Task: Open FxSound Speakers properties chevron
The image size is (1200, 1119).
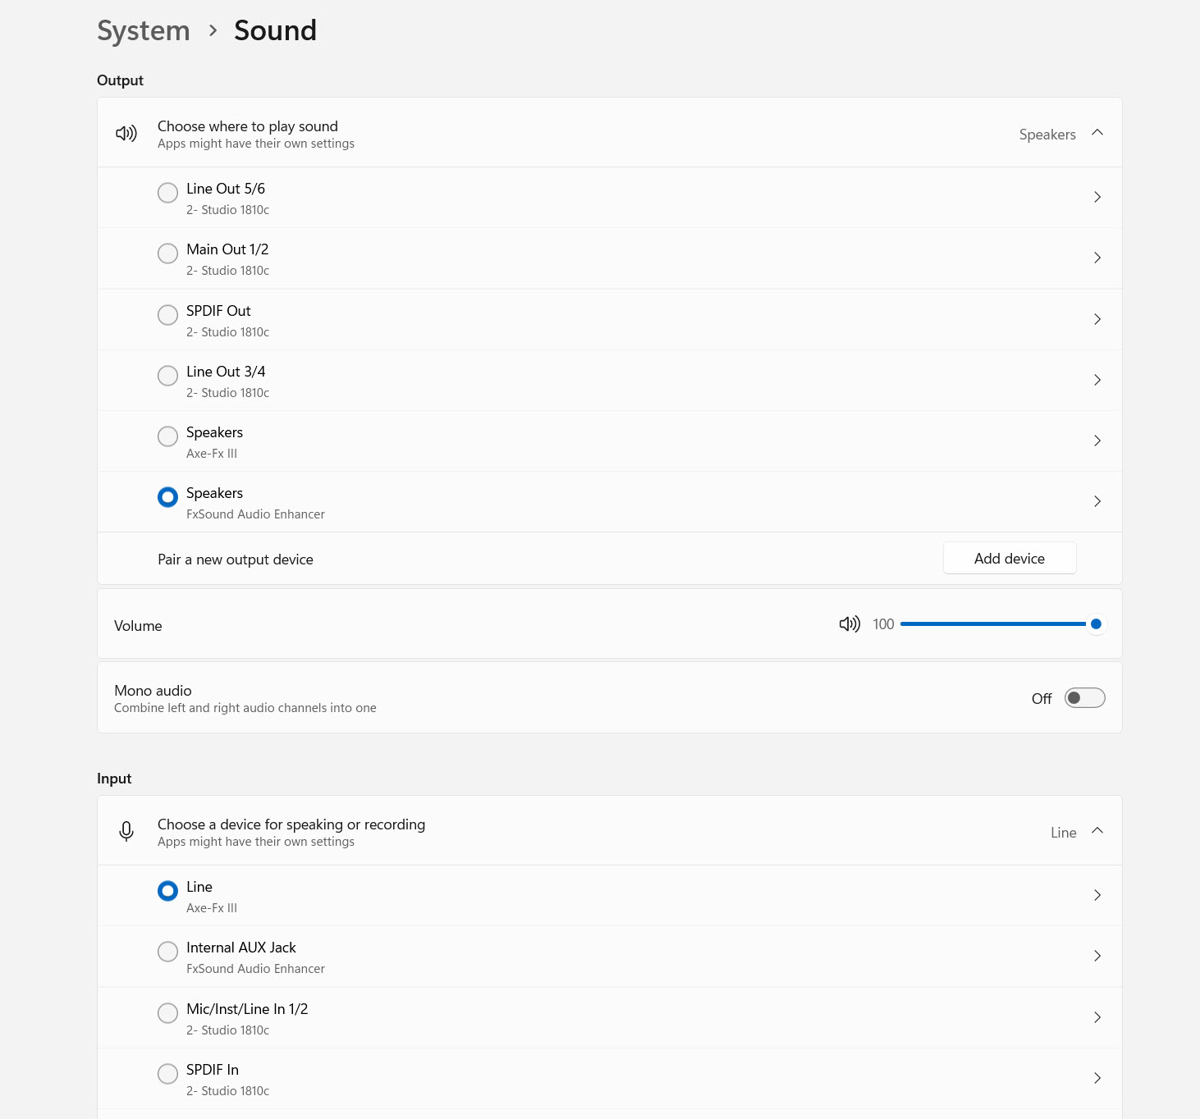Action: point(1097,501)
